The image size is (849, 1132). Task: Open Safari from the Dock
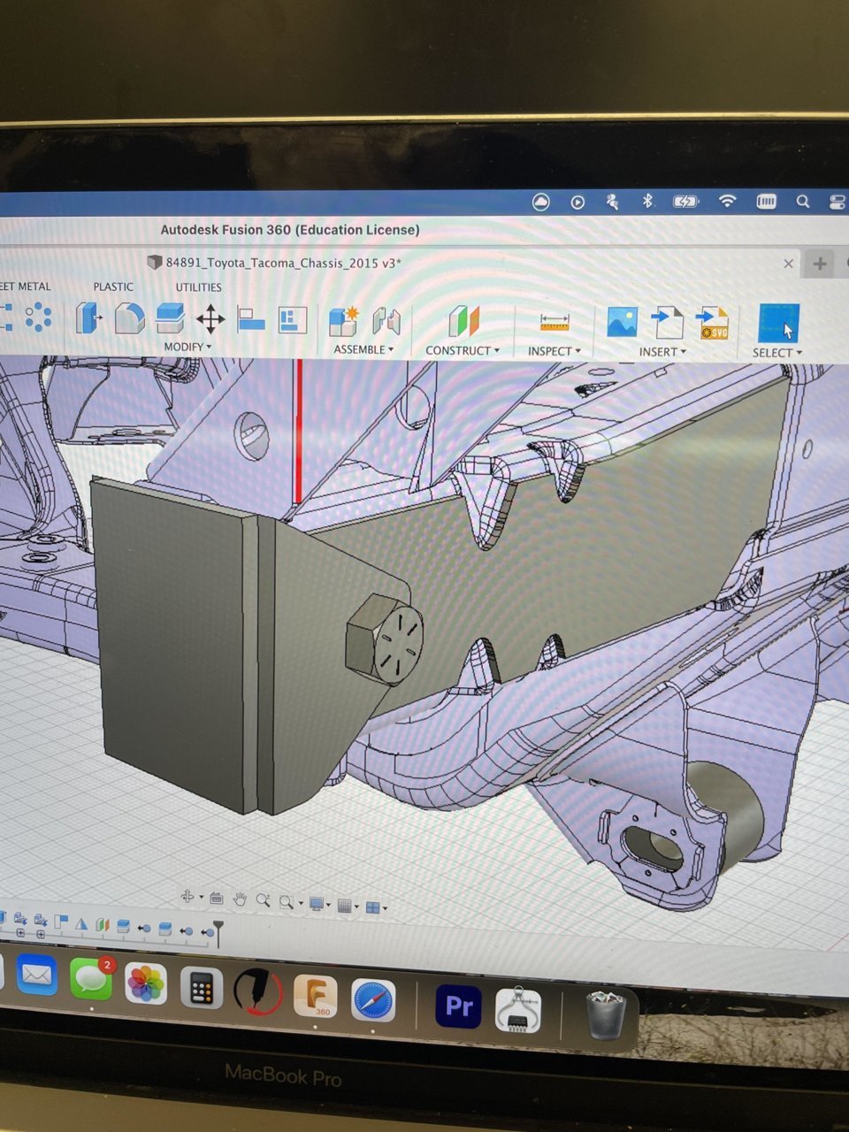[372, 1001]
